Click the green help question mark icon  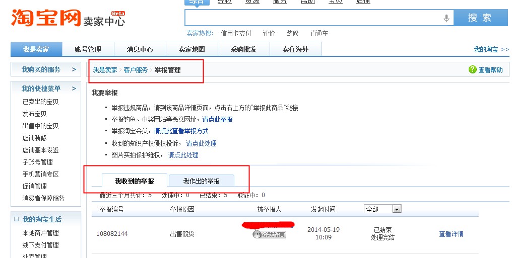pyautogui.click(x=472, y=70)
